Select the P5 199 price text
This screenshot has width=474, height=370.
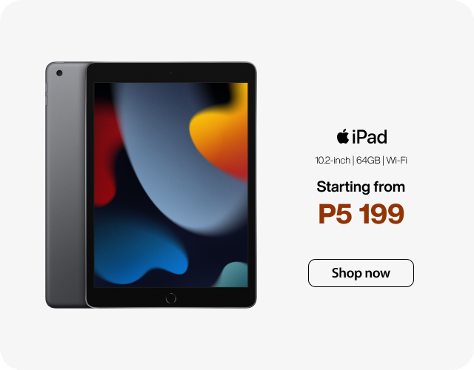tap(361, 214)
